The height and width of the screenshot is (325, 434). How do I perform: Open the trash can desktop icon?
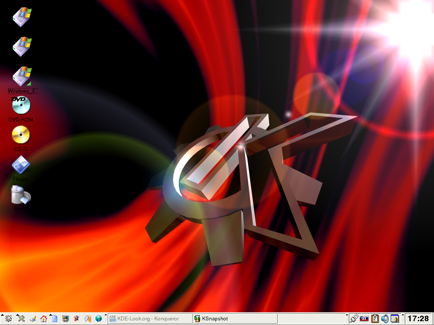coord(21,195)
